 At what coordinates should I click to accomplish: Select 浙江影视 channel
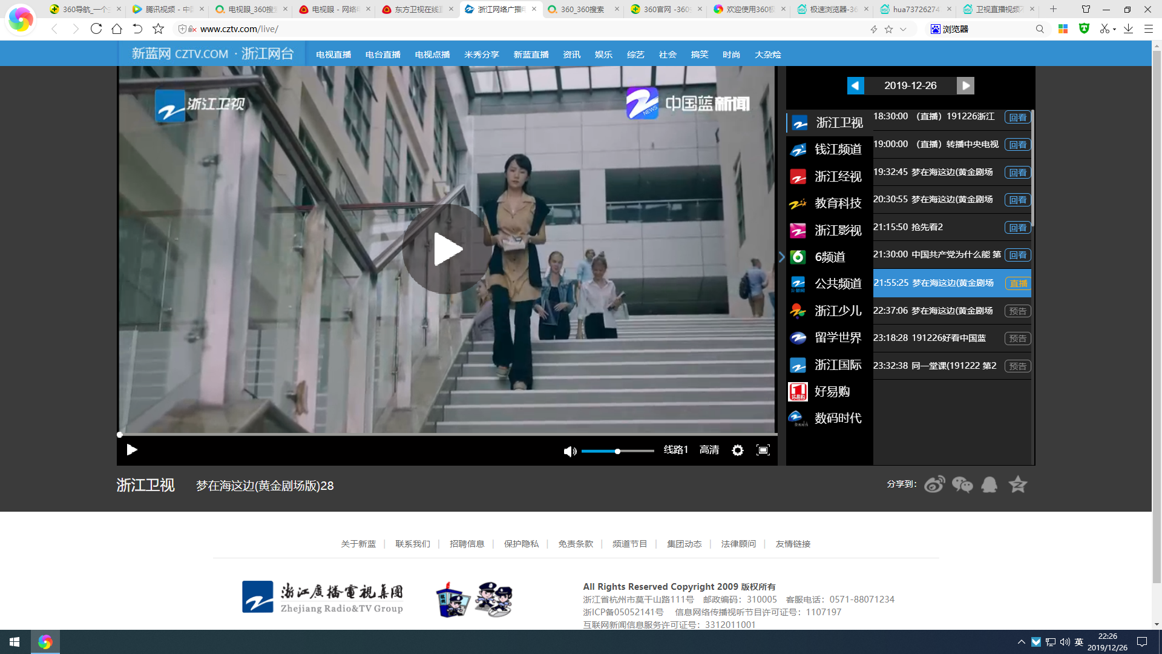(838, 230)
